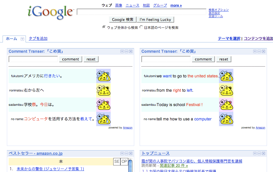The image size is (273, 172).
Task: Open the ニュース search link
Action: point(132,5)
